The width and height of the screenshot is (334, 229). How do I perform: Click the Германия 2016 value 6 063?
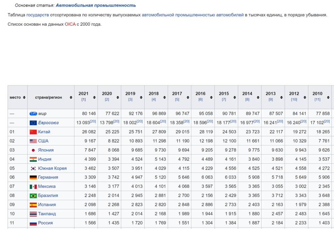(207, 178)
